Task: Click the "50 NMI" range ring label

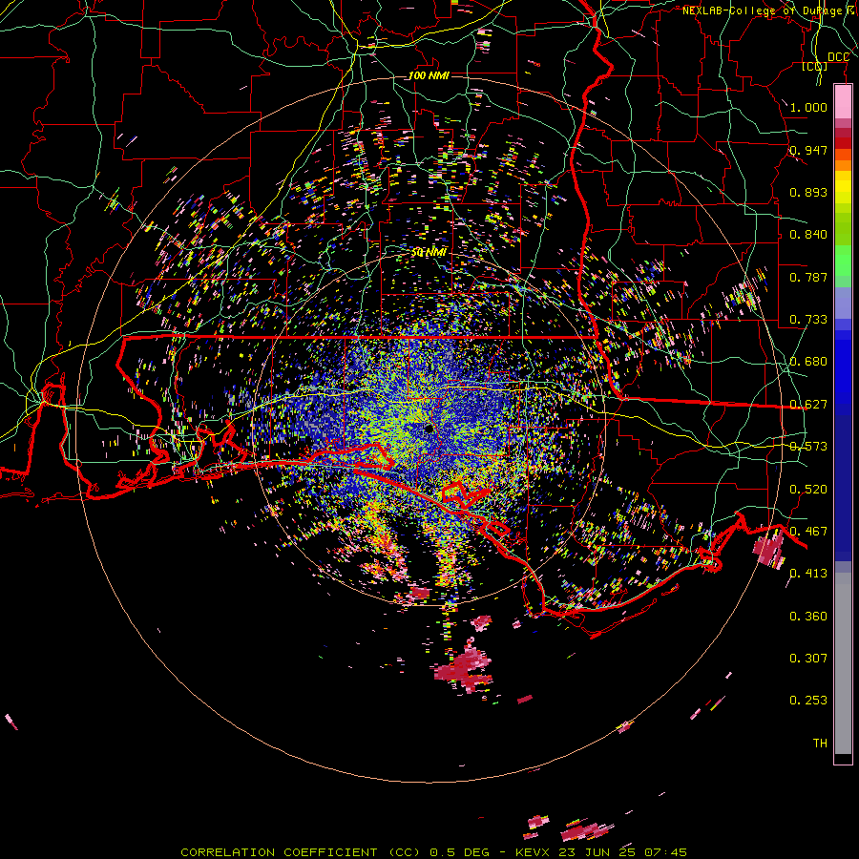Action: coord(429,252)
